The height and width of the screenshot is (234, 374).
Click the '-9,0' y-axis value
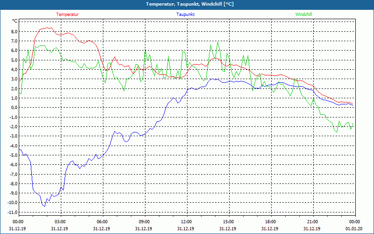14,193
